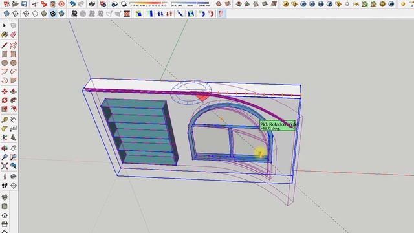Undo the last action

(x=72, y=4)
